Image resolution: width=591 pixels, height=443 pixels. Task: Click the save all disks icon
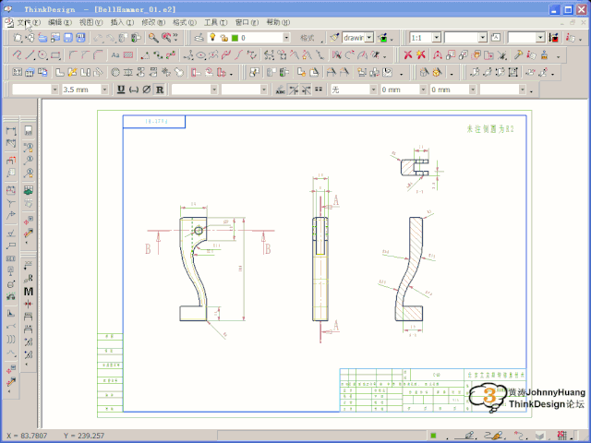pyautogui.click(x=80, y=38)
